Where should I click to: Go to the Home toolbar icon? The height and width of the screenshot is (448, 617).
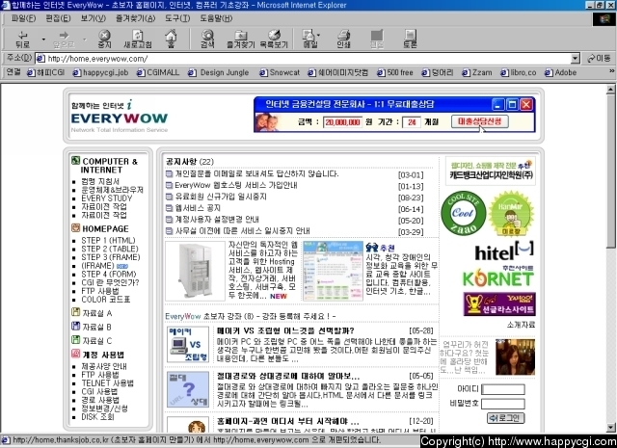point(171,39)
